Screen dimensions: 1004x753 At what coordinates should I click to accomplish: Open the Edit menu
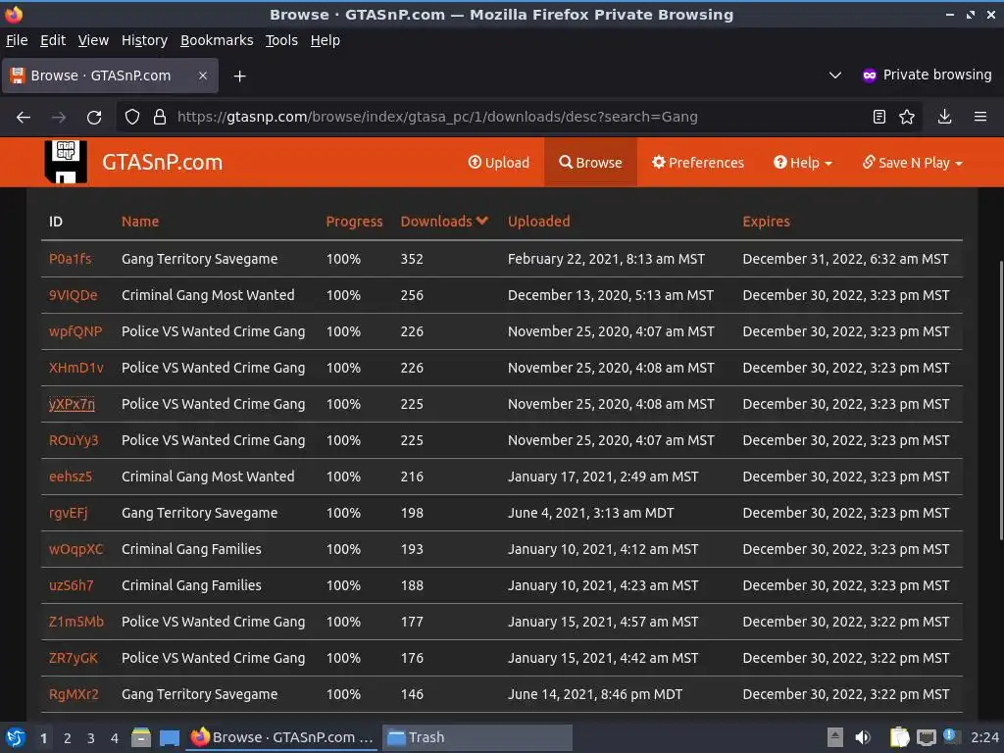(53, 40)
